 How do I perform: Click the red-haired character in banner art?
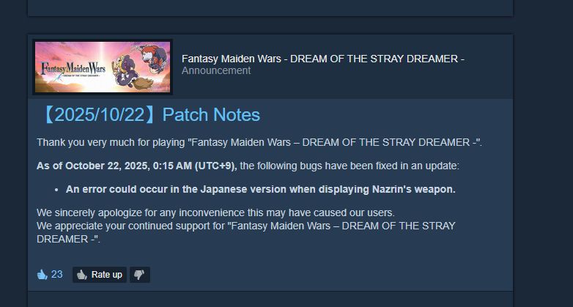154,59
